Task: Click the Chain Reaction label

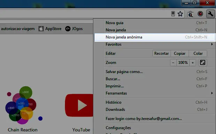Action: pos(23,130)
